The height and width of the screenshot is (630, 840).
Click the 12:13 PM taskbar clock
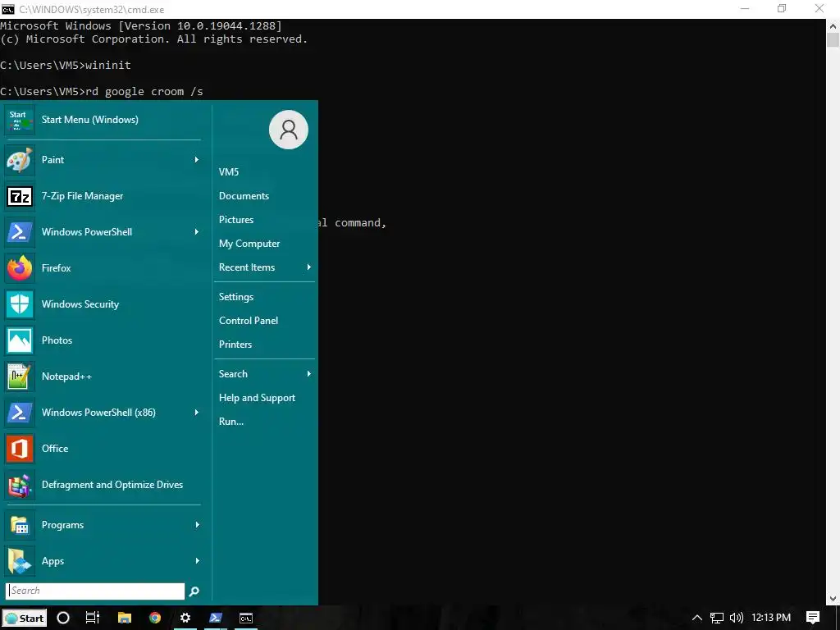(771, 618)
